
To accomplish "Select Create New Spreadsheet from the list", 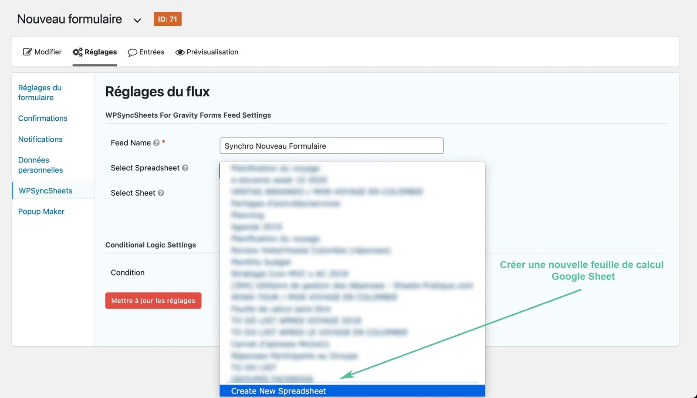I will click(278, 391).
